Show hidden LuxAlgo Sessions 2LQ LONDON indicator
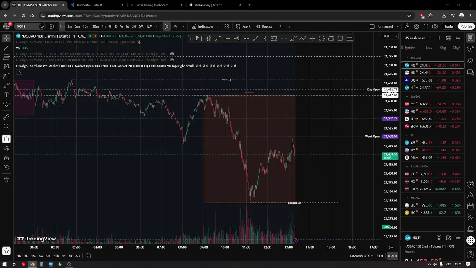 (x=172, y=60)
